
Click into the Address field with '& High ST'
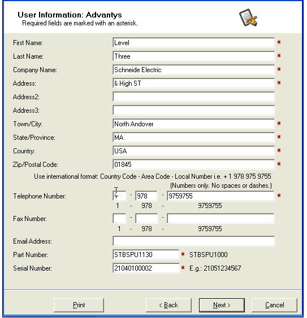193,83
